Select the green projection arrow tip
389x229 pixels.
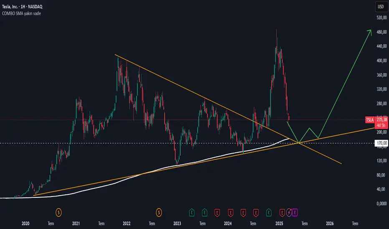tap(370, 32)
